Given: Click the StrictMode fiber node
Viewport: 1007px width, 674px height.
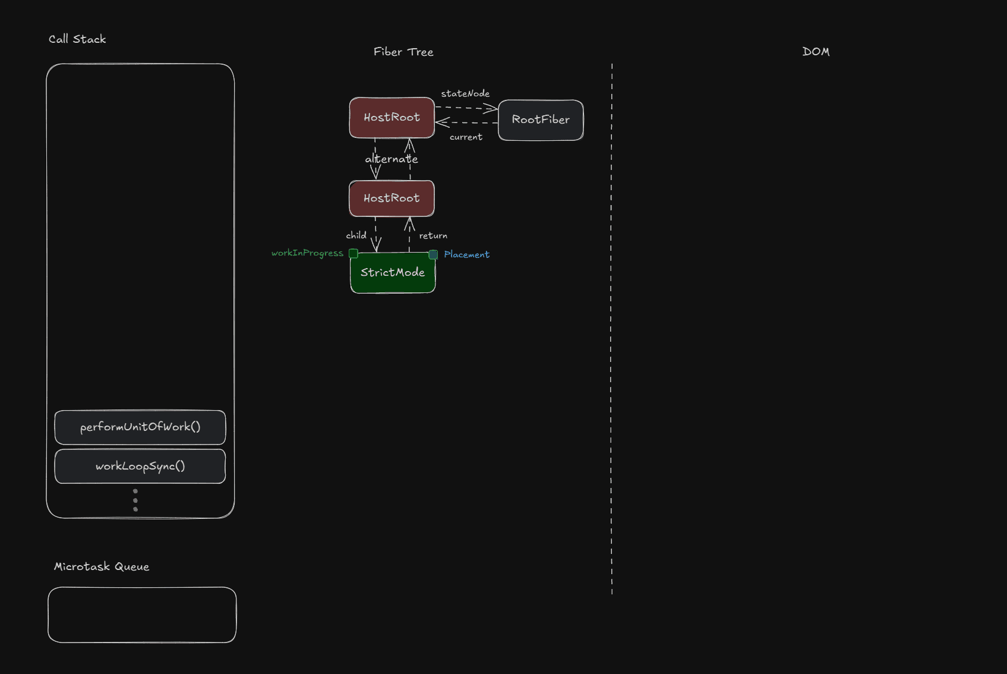Looking at the screenshot, I should 393,273.
